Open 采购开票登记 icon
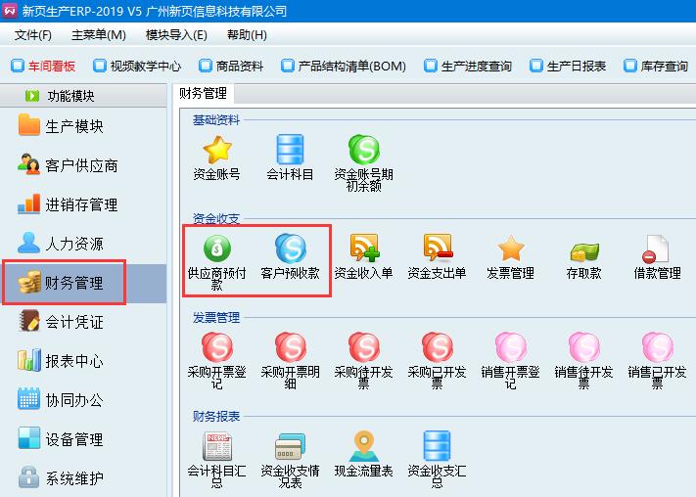Image resolution: width=696 pixels, height=497 pixels. pyautogui.click(x=216, y=347)
